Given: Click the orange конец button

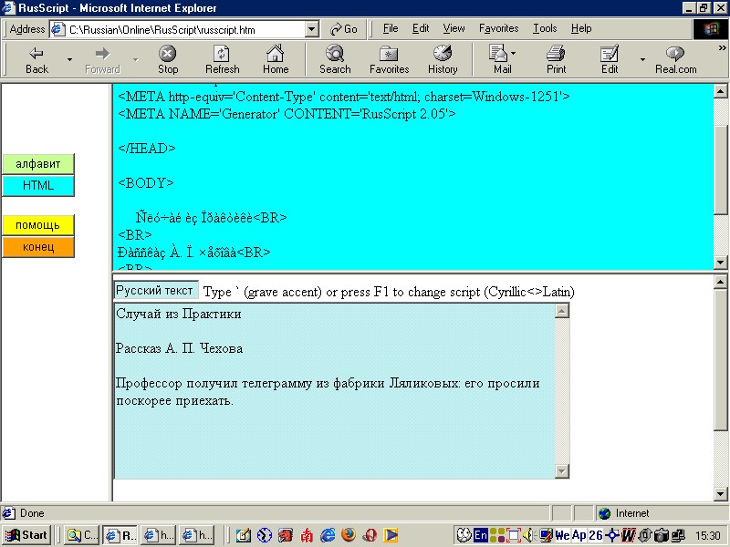Looking at the screenshot, I should pos(38,246).
